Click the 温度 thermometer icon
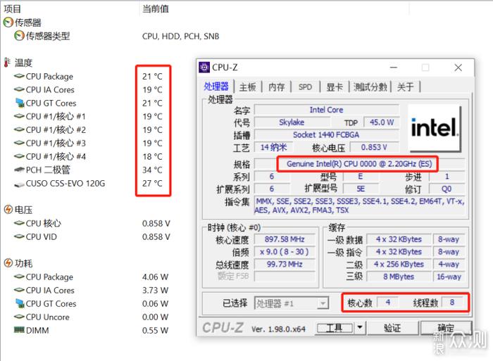Screen dimensions: 493x361 7,62
